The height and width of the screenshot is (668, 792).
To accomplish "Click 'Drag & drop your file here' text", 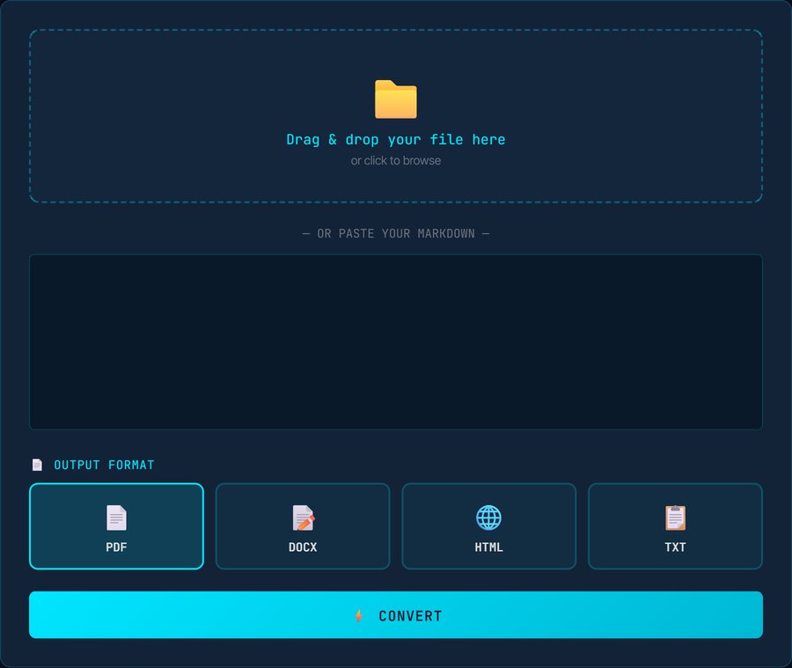I will click(395, 139).
